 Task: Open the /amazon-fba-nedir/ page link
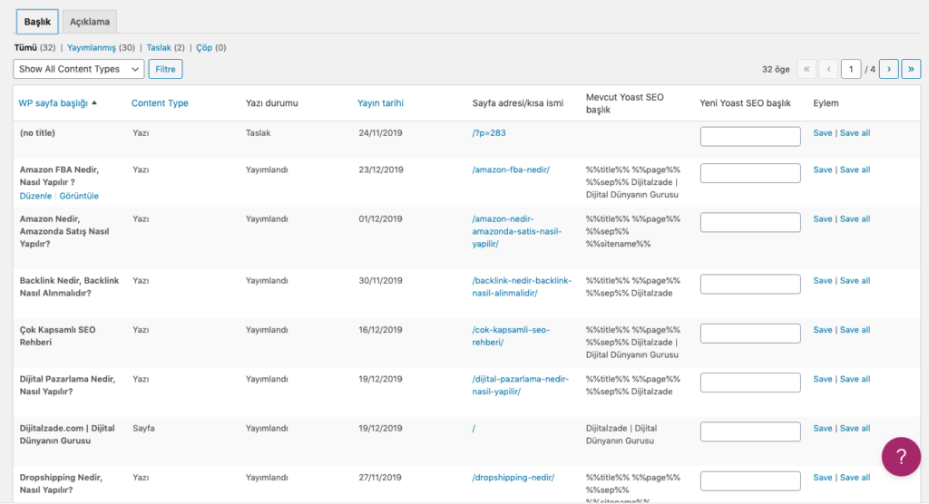tap(511, 170)
